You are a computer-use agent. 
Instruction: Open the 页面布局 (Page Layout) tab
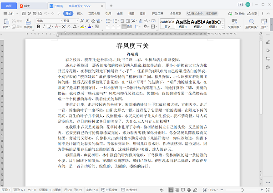[94, 14]
